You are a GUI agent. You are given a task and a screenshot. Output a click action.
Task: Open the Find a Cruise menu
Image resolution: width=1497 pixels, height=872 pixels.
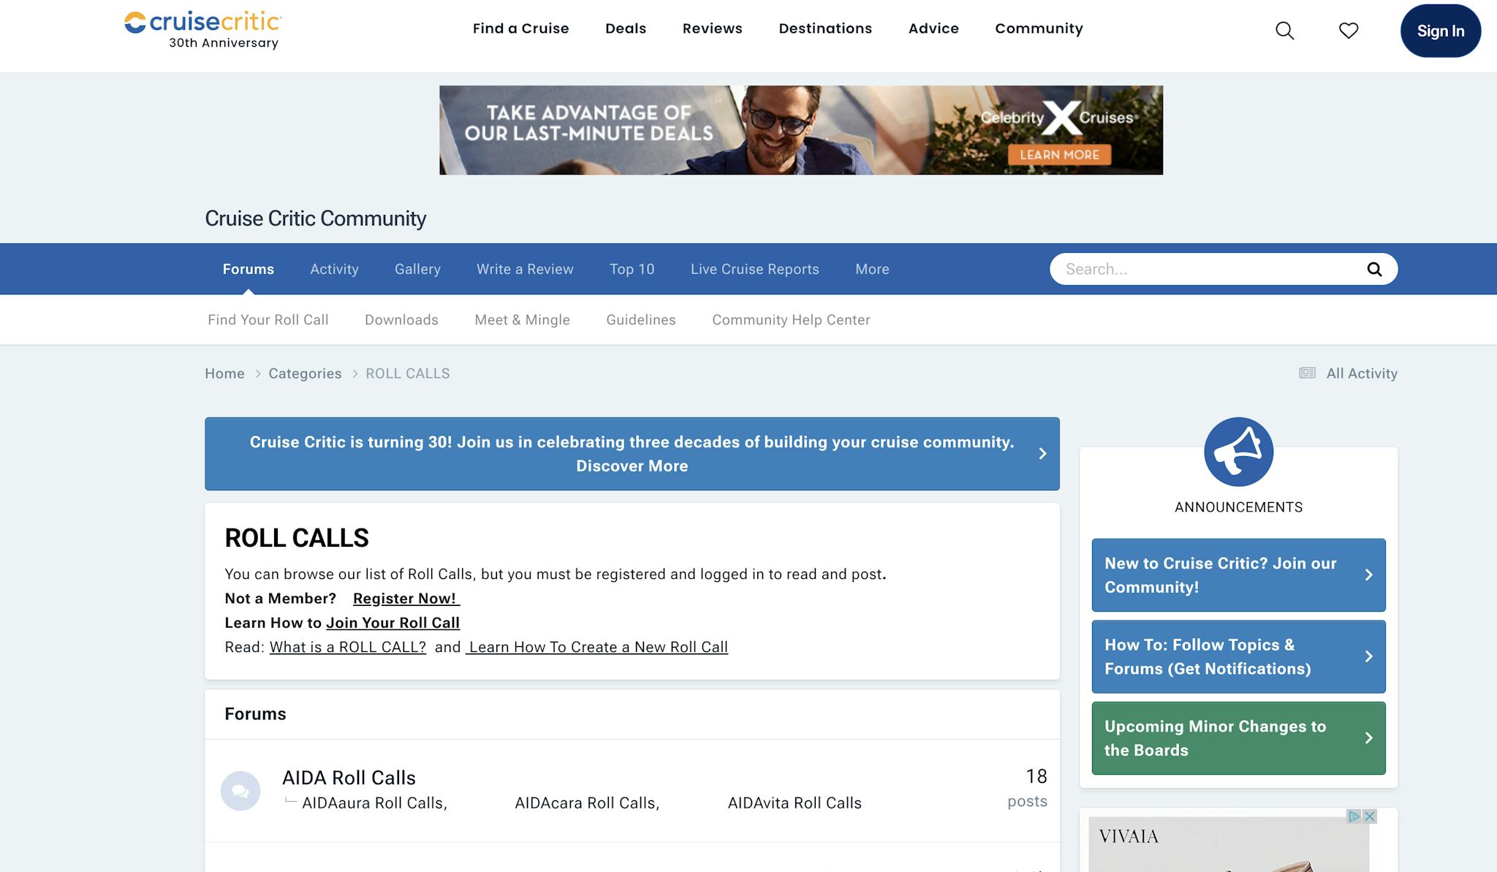coord(520,29)
